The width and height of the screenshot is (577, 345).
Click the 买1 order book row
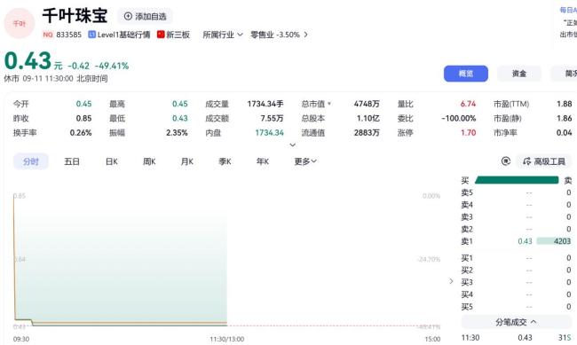[x=516, y=258]
